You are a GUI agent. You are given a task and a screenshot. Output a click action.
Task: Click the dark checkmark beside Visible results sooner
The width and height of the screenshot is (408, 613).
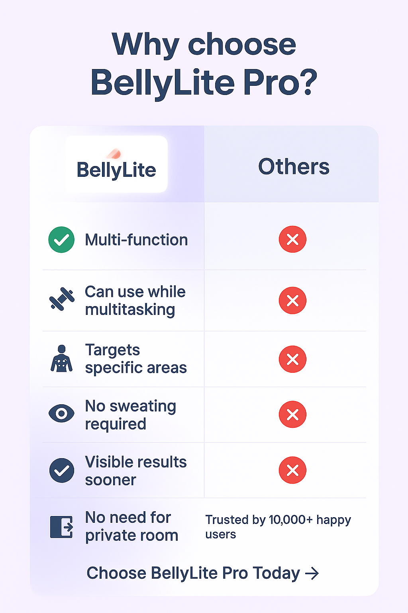[62, 470]
